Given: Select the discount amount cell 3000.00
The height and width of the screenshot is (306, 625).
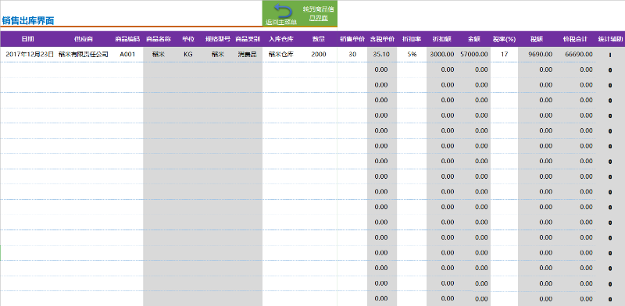Looking at the screenshot, I should (x=442, y=55).
